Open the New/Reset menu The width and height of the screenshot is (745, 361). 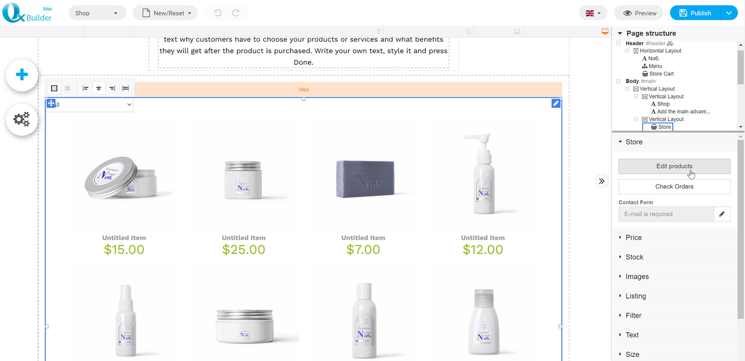166,13
